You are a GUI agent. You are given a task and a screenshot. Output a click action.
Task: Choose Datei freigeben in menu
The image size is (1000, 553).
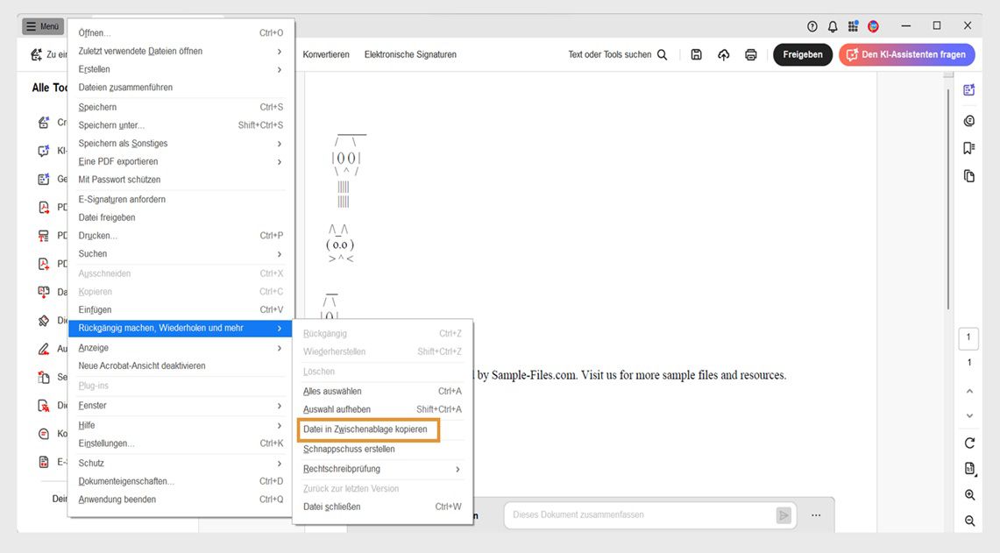pyautogui.click(x=181, y=217)
